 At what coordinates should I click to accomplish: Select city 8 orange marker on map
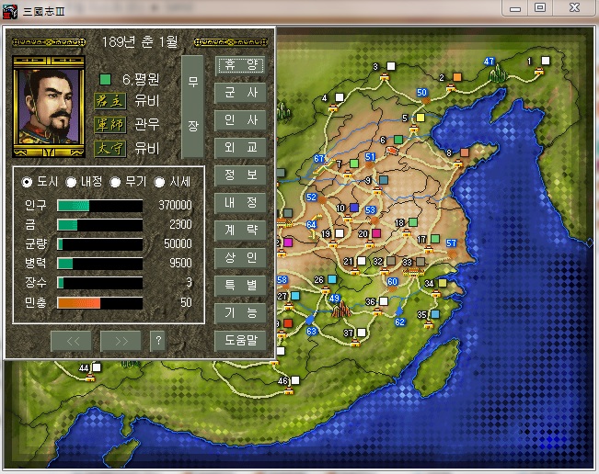[465, 152]
